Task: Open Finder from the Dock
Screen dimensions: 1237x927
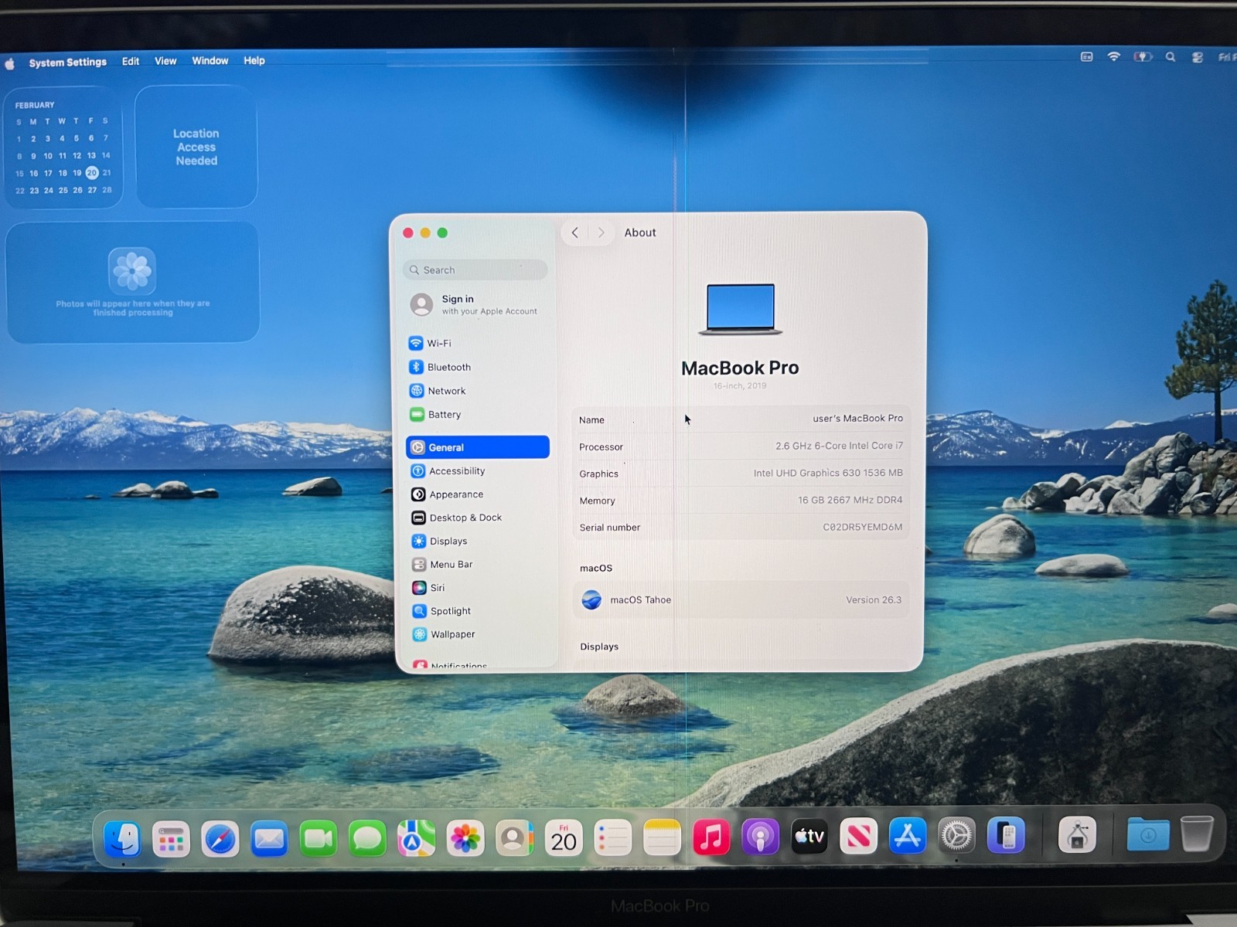Action: point(122,838)
